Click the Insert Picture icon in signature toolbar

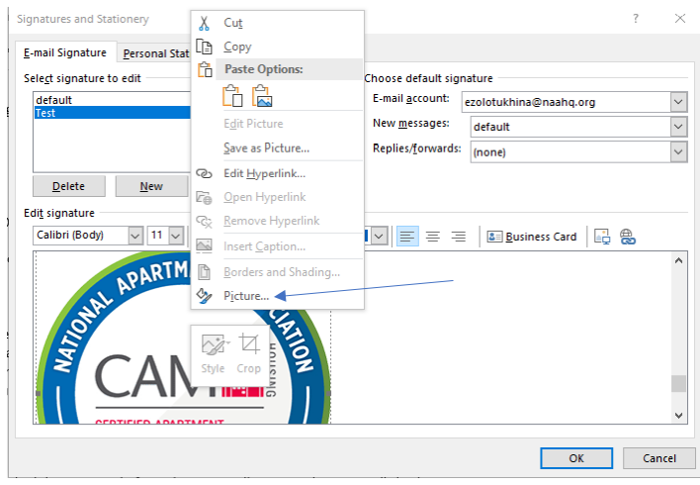pyautogui.click(x=602, y=236)
